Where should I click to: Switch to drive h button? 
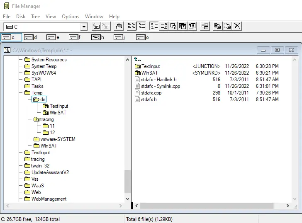[x=97, y=37]
